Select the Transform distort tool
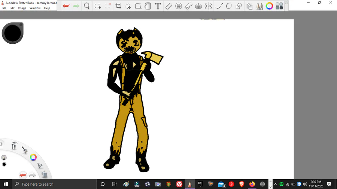The image size is (337, 189). 138,6
